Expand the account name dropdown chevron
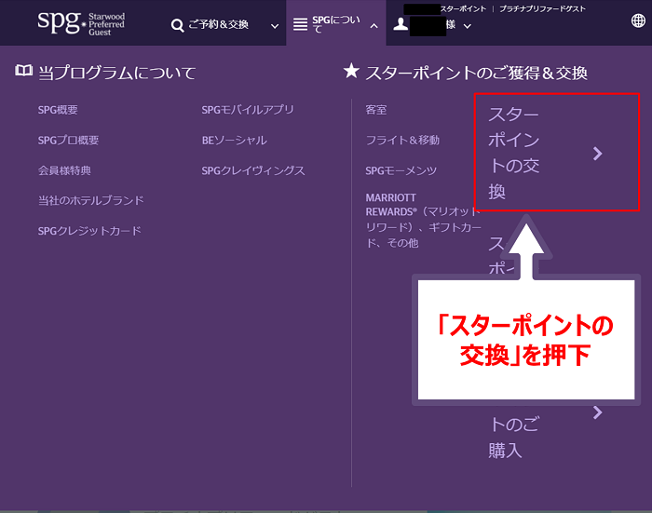The image size is (652, 513). [x=468, y=26]
